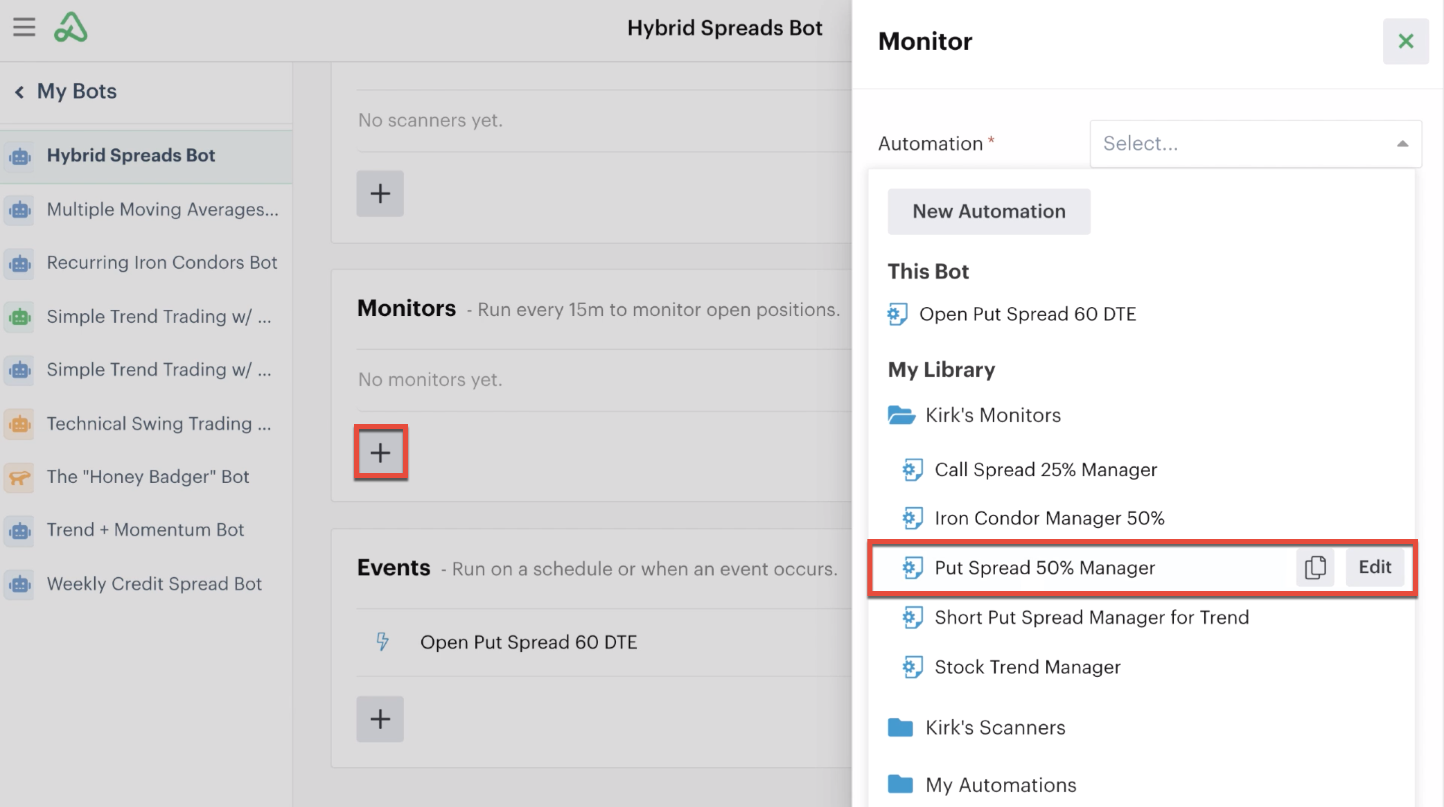Open the Open Put Spread 60 DTE event
Screen dimensions: 1444x807
[x=528, y=642]
